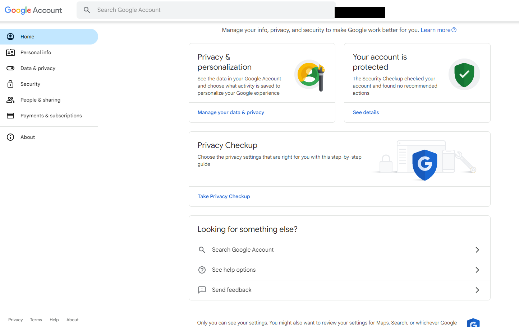Click the Privacy & personalization heading
Screen dimensions: 519x327
[x=225, y=62]
